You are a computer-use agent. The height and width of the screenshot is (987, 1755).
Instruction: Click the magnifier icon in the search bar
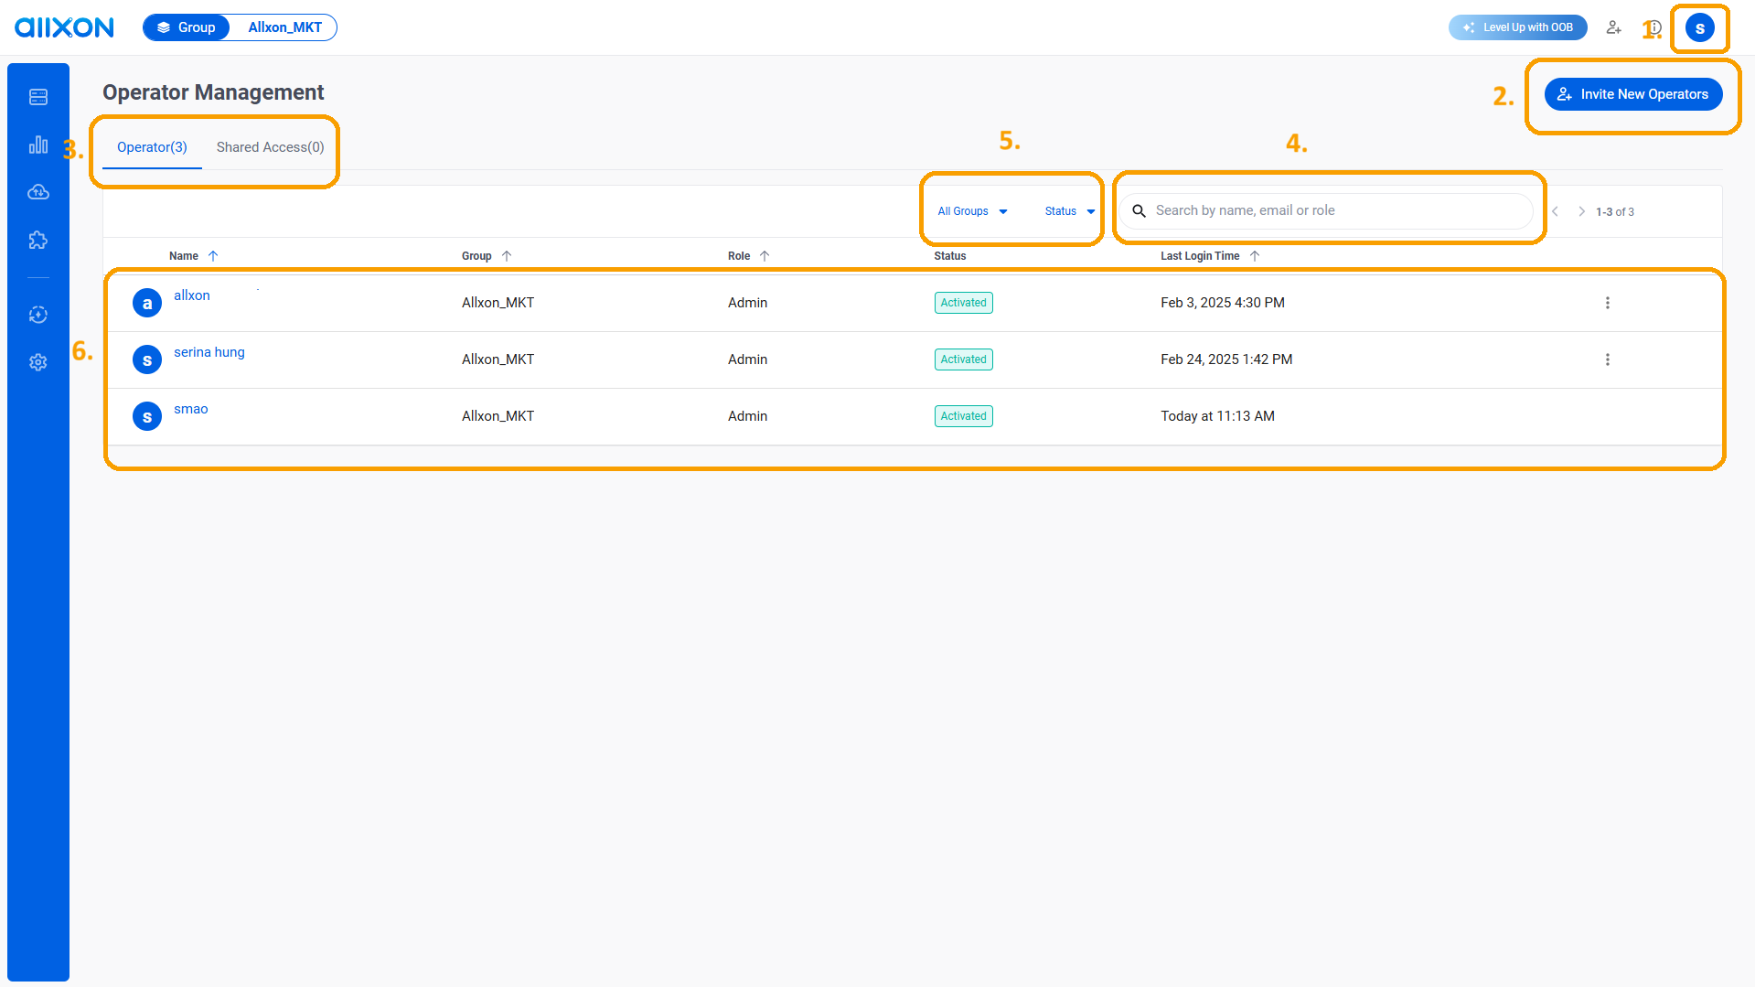(x=1139, y=210)
